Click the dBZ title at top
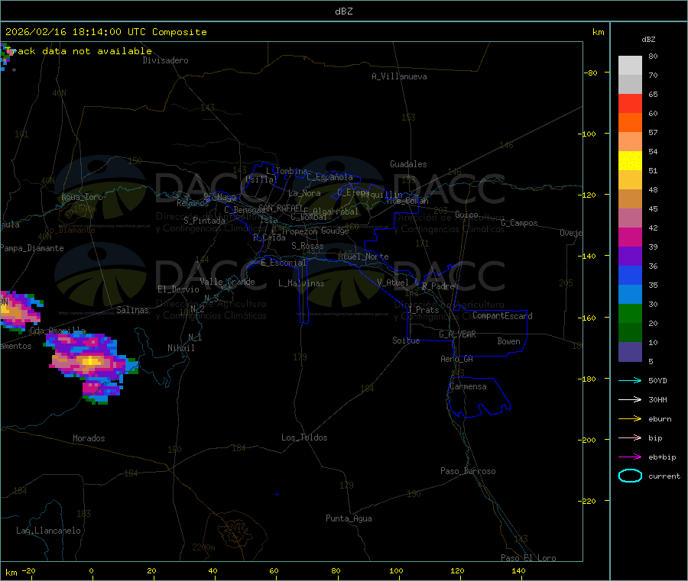The width and height of the screenshot is (688, 581). pyautogui.click(x=343, y=11)
